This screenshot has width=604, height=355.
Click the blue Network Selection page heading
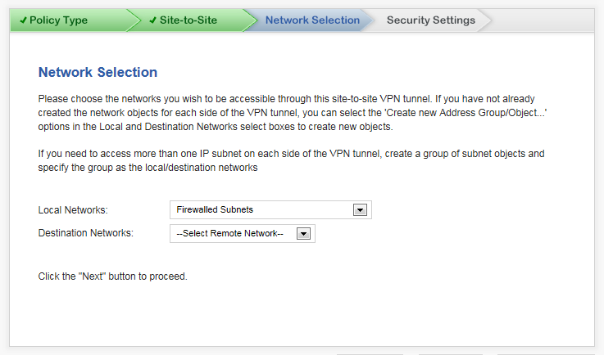(x=98, y=72)
